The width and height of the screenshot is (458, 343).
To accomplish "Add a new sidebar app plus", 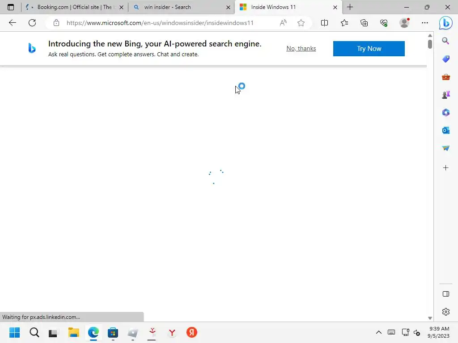I will (x=446, y=168).
